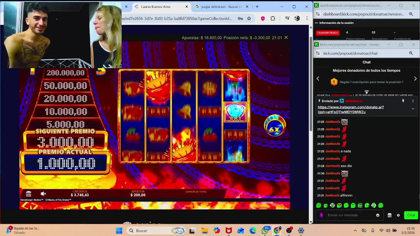Unpin the pinned chat message

[x=403, y=101]
